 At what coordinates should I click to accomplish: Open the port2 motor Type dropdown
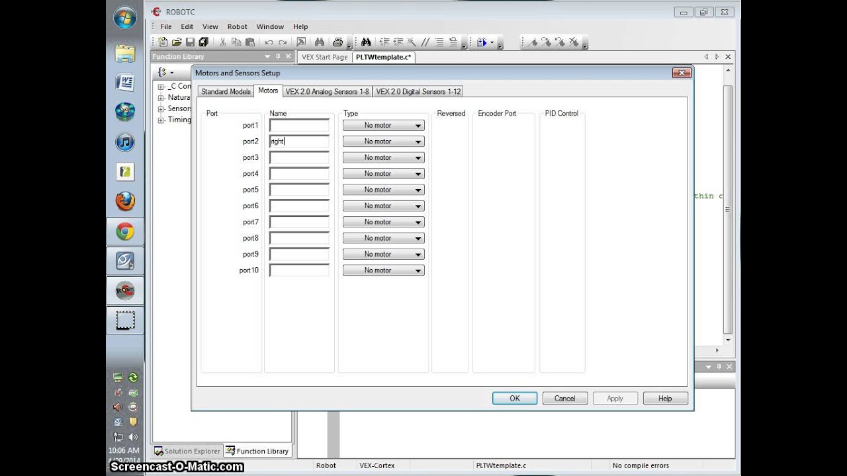tap(383, 141)
